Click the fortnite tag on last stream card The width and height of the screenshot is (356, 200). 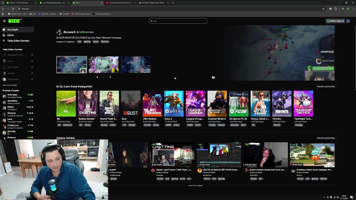(323, 179)
